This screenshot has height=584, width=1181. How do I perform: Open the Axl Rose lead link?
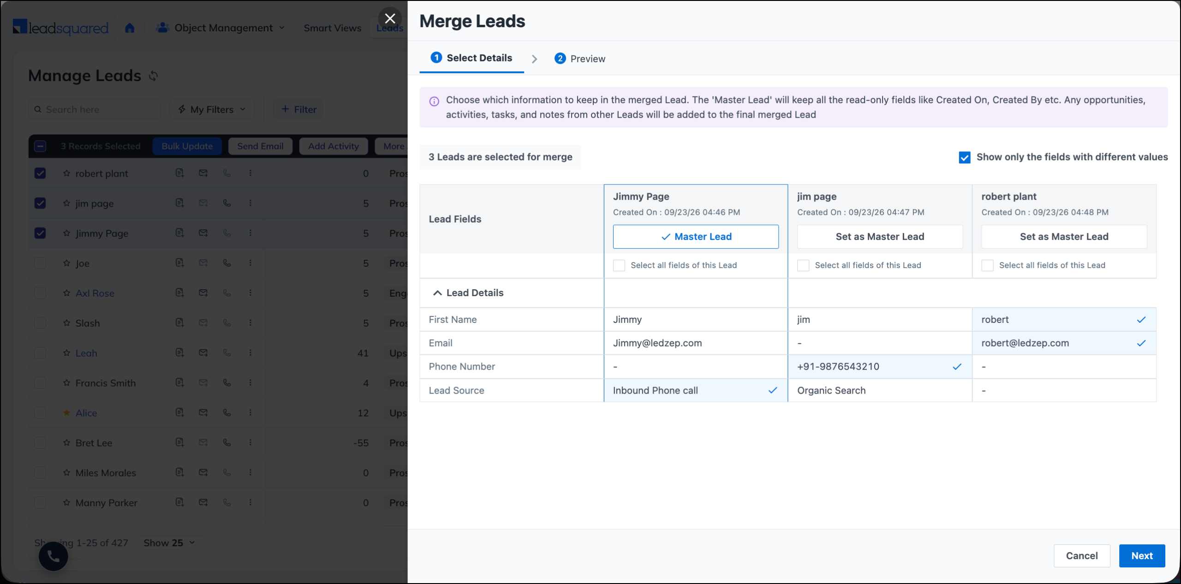95,293
